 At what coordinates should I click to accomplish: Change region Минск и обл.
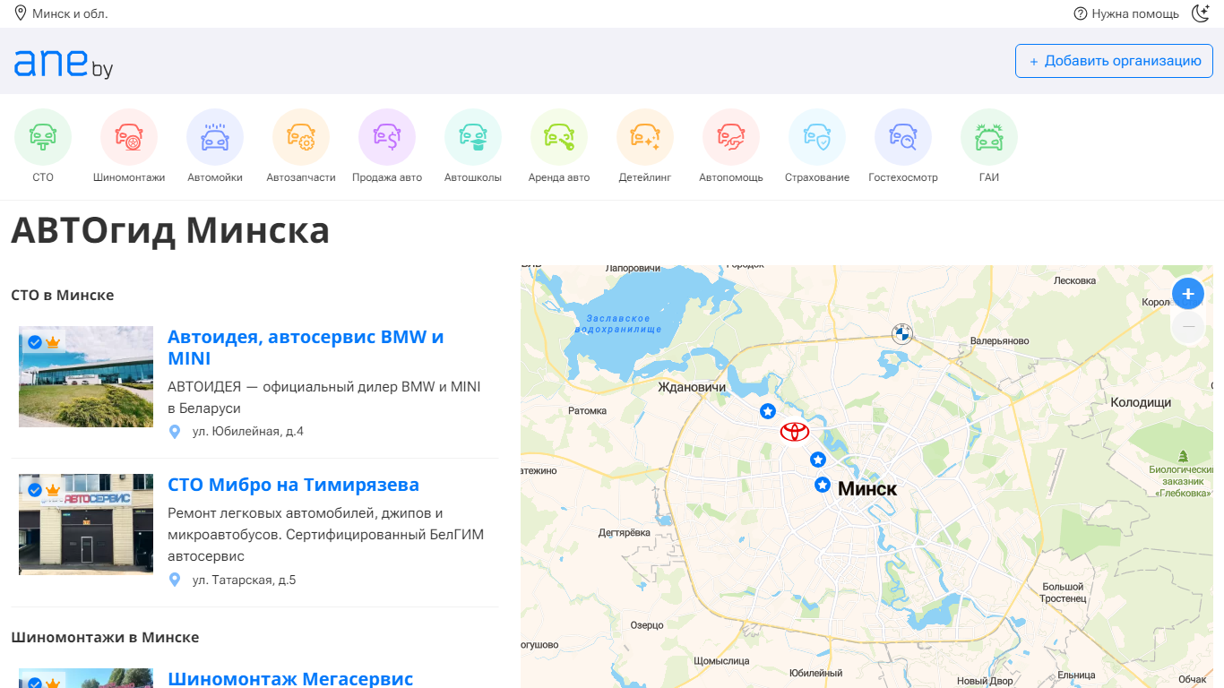point(61,13)
